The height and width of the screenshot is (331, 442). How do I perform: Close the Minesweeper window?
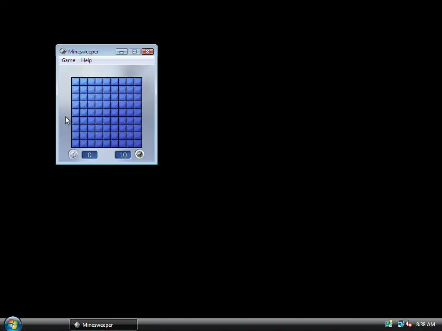pos(148,52)
